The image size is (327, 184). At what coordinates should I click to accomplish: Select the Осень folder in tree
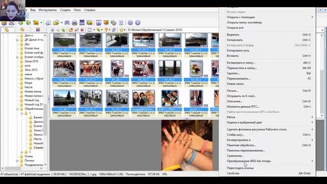point(29,156)
